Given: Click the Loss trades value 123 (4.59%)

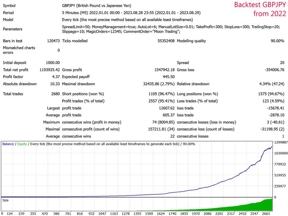Looking at the screenshot, I should click(273, 101).
